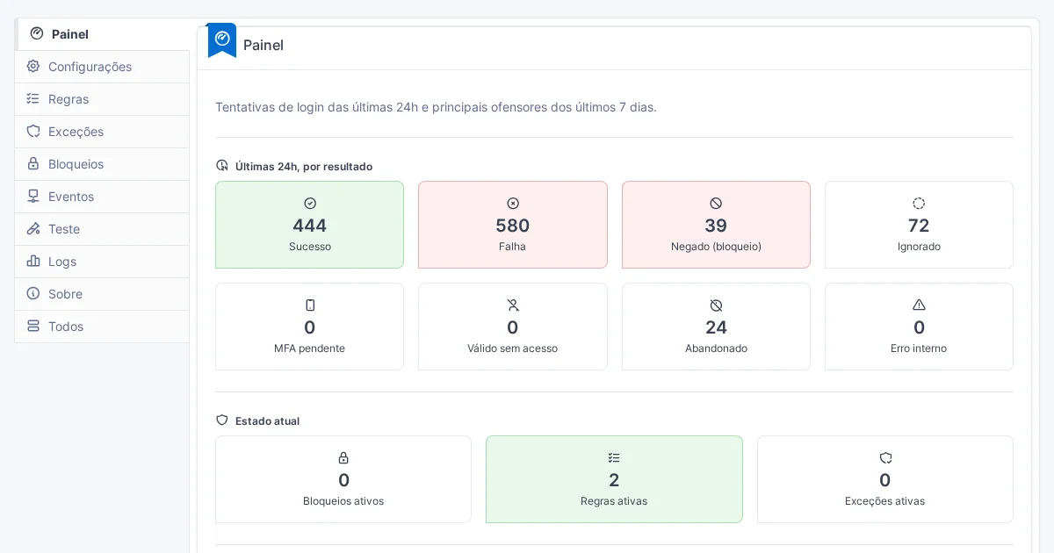Image resolution: width=1054 pixels, height=553 pixels.
Task: Click the warning triangle on Erro interno card
Action: (x=919, y=305)
